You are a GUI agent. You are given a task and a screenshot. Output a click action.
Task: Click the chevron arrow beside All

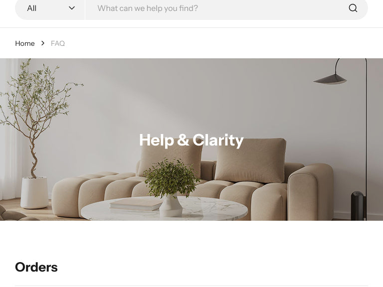pyautogui.click(x=72, y=8)
